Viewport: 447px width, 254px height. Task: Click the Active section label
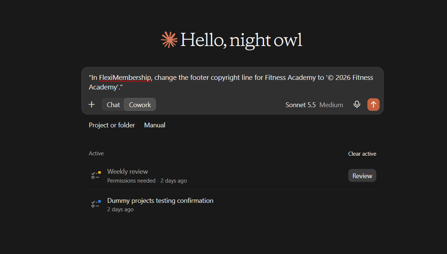click(96, 154)
